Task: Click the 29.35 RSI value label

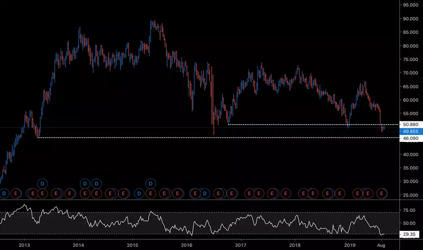Action: click(409, 235)
